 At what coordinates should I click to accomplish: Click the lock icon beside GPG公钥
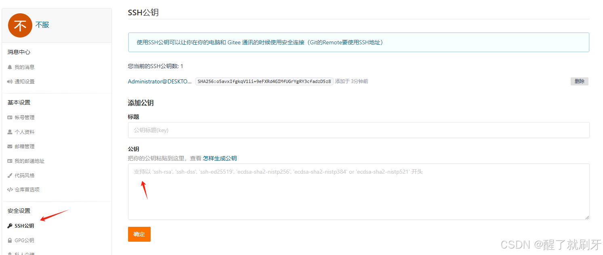[x=10, y=240]
